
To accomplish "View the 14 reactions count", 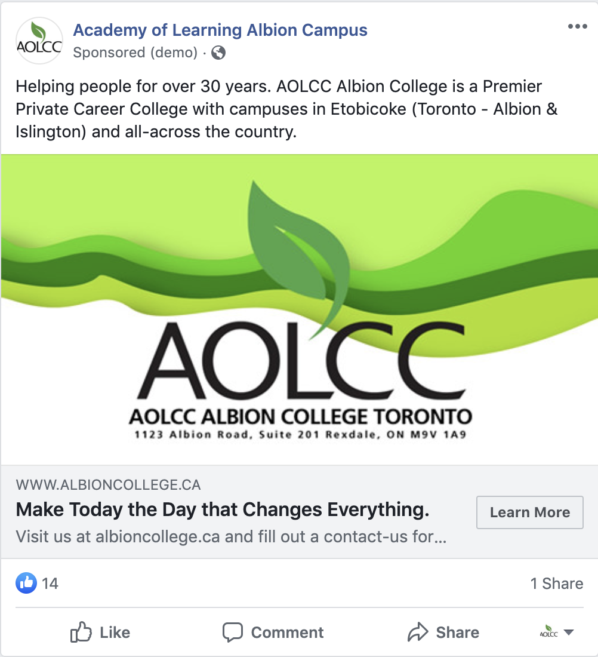I will (x=51, y=584).
